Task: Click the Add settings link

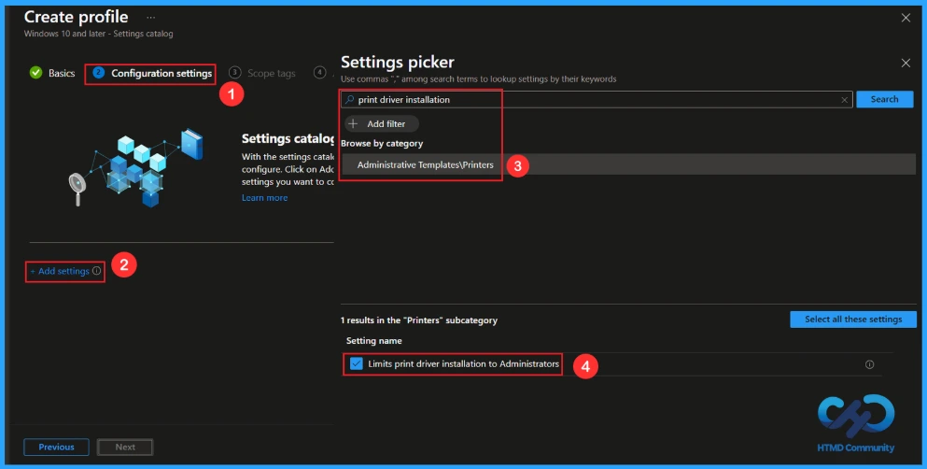Action: (x=60, y=271)
